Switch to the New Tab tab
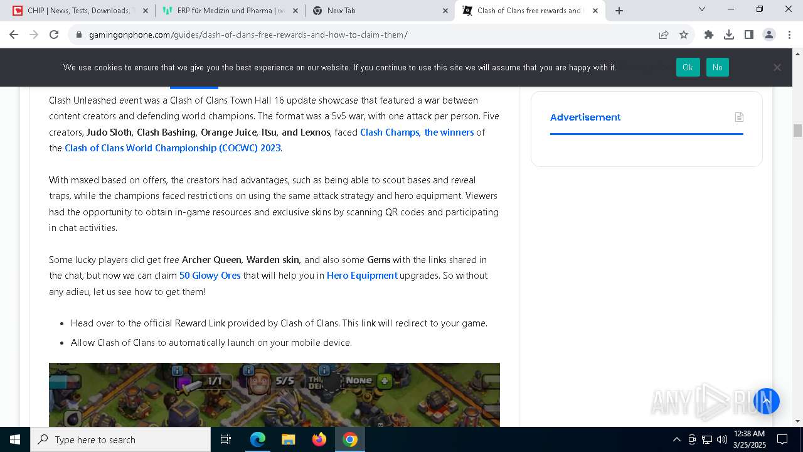 pos(380,10)
